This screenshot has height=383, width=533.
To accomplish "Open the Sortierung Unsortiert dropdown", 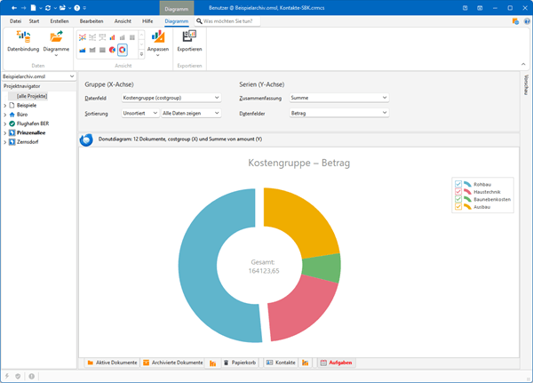I will coord(140,113).
